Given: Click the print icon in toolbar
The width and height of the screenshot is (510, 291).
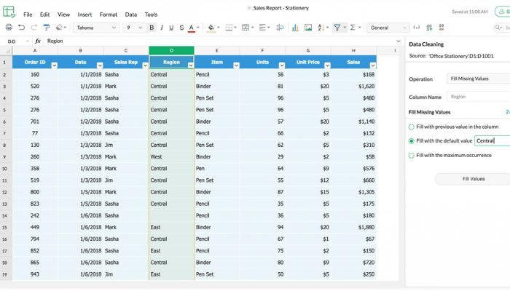Looking at the screenshot, I should [9, 28].
